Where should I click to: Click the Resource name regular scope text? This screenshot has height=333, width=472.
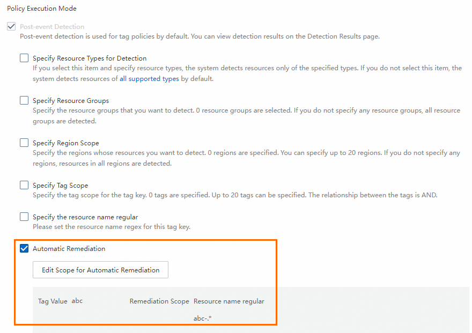tap(229, 301)
